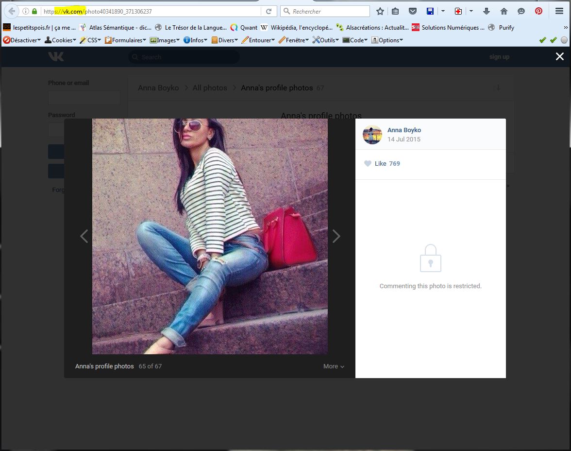The width and height of the screenshot is (571, 451).
Task: Close the photo viewer with X
Action: pos(559,57)
